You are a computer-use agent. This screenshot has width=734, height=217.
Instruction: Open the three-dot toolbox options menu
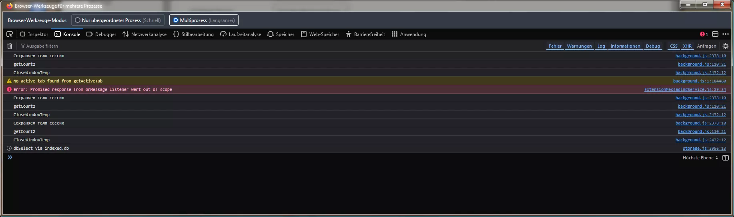(x=726, y=34)
